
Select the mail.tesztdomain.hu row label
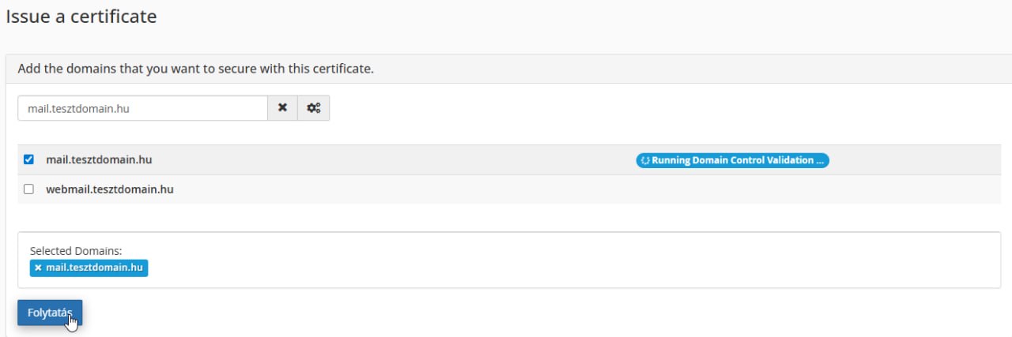[99, 159]
